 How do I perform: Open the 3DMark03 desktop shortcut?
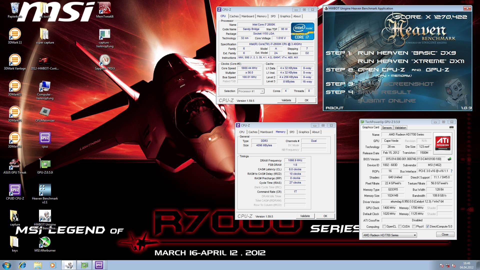(x=15, y=88)
